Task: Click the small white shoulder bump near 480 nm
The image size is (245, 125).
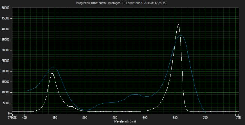Action: point(72,106)
